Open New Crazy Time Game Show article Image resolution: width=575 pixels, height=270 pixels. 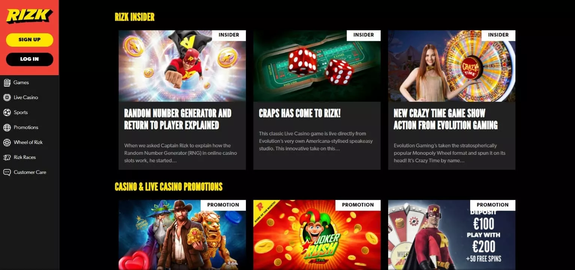click(445, 119)
